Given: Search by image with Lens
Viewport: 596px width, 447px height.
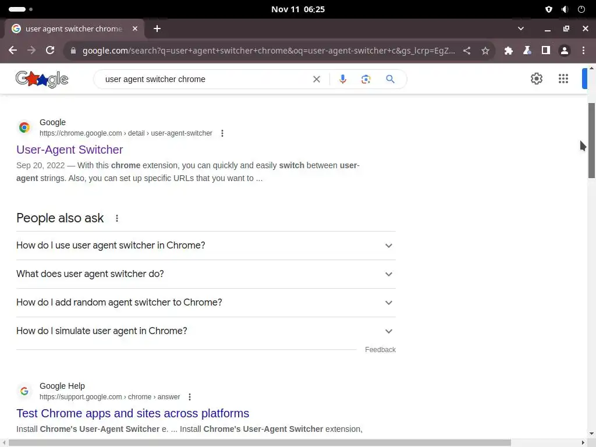Looking at the screenshot, I should 366,79.
